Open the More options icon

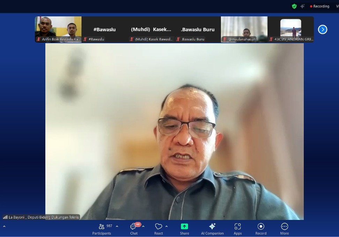[x=285, y=227]
